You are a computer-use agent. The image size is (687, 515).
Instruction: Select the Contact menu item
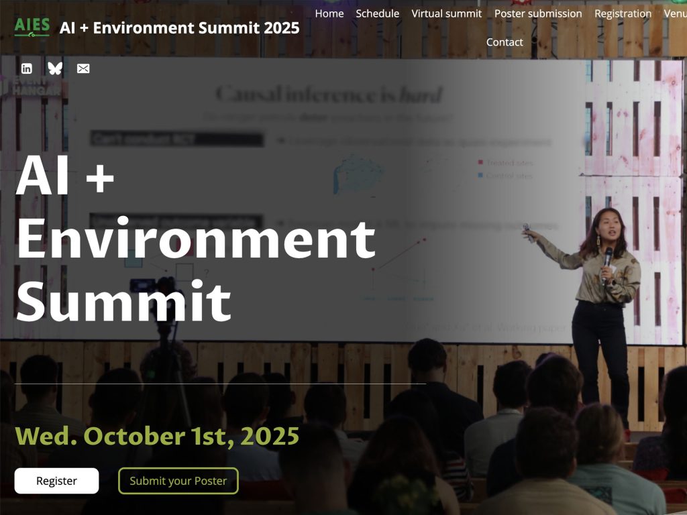pos(505,42)
